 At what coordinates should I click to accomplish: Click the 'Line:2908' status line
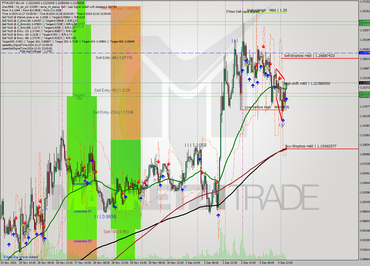click(x=59, y=7)
